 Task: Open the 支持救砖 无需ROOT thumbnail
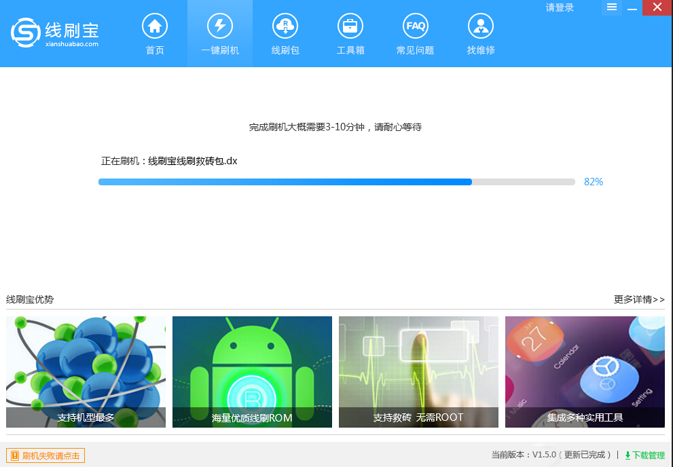click(418, 371)
